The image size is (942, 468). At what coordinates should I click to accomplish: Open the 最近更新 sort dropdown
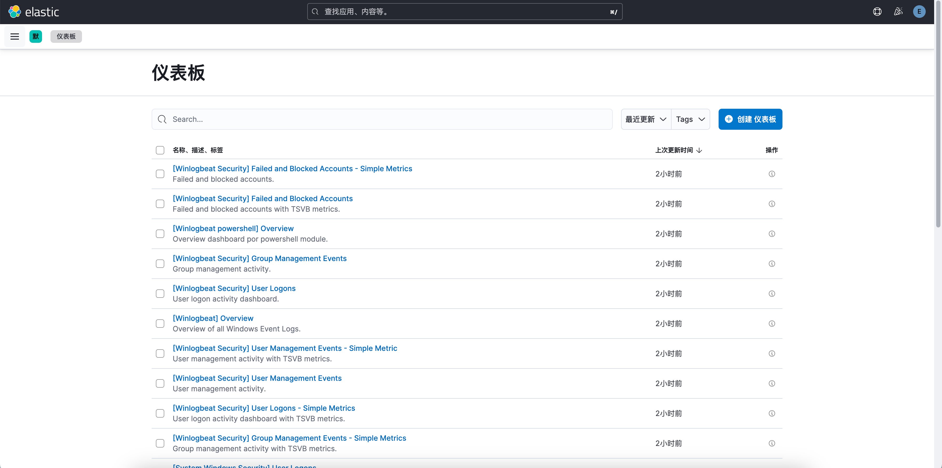(x=646, y=119)
